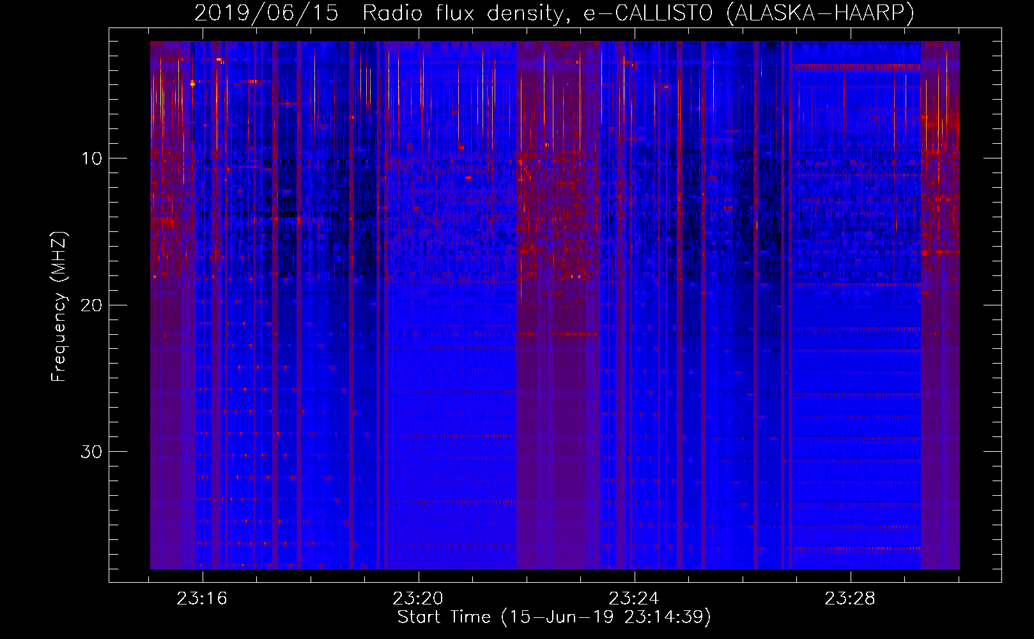
Task: Click the 23:28 time tick label
Action: pos(850,599)
